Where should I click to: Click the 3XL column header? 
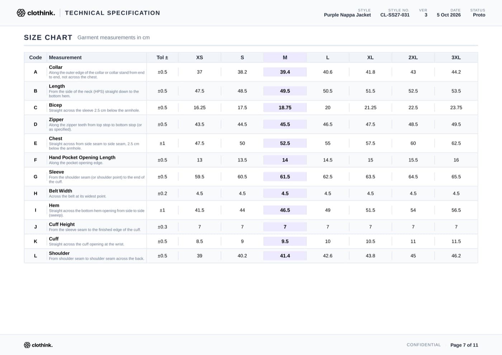456,57
